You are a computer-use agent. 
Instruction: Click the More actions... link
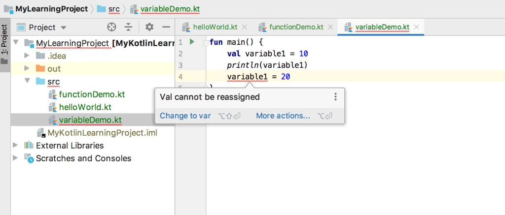283,116
